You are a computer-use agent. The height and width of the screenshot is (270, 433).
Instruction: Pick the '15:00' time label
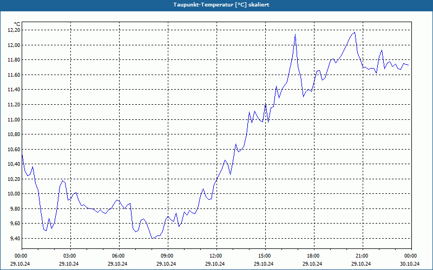click(264, 256)
